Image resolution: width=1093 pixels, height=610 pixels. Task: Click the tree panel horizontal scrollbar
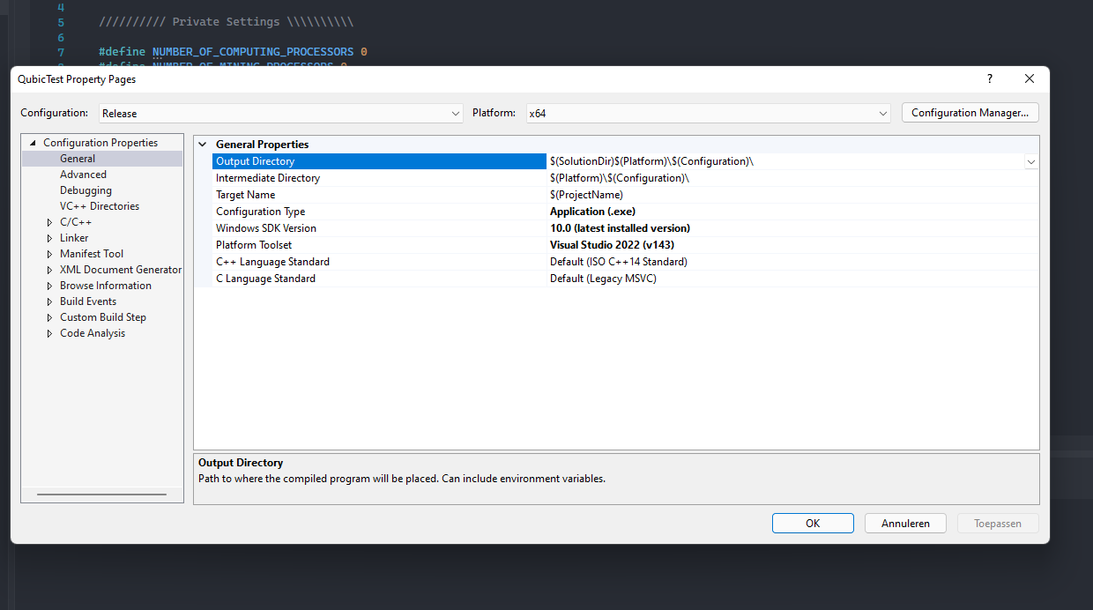pyautogui.click(x=101, y=495)
